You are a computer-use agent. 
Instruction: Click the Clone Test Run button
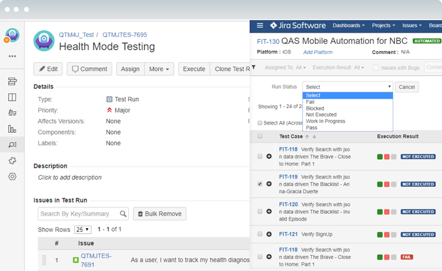point(230,69)
